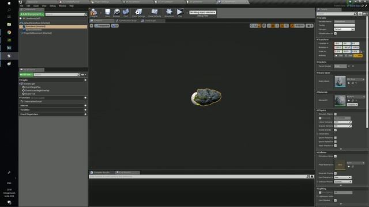The height and width of the screenshot is (207, 369).
Task: Collapse the Transform section
Action: click(317, 40)
